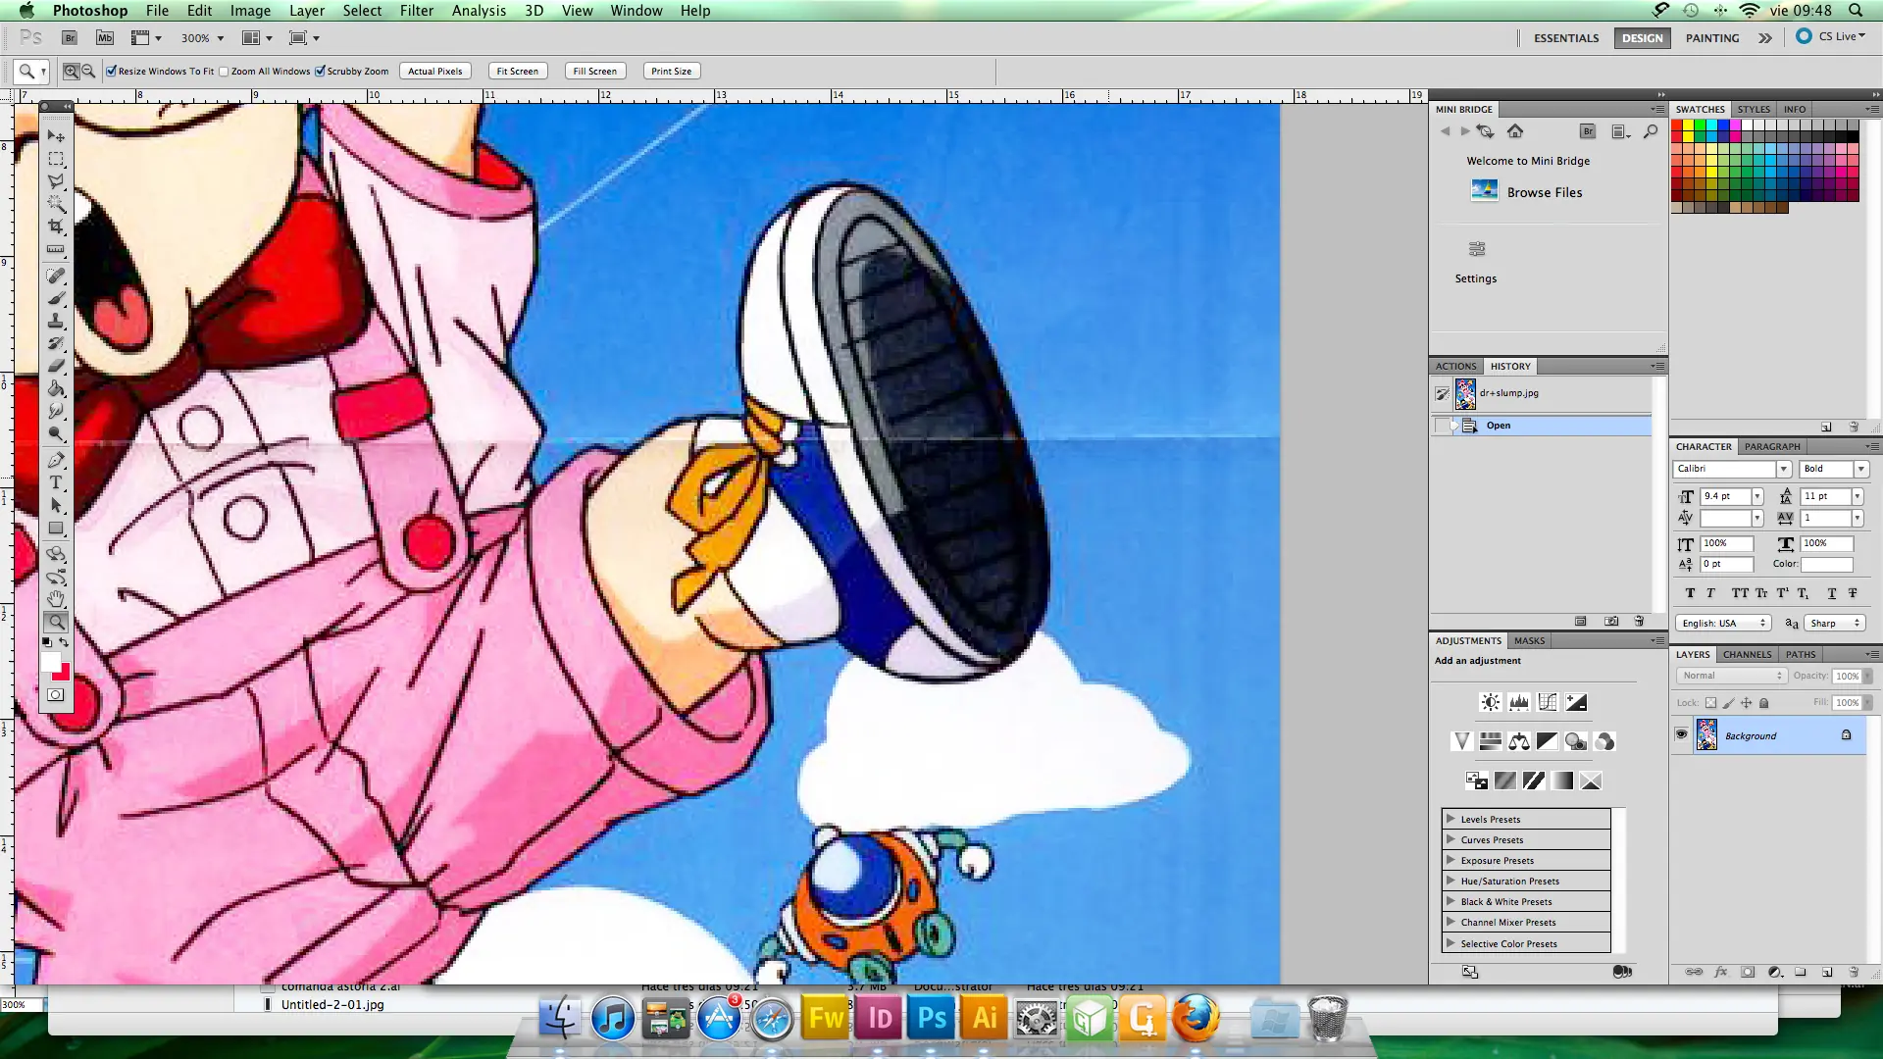Open the Sharp anti-aliasing dropdown

[1835, 624]
